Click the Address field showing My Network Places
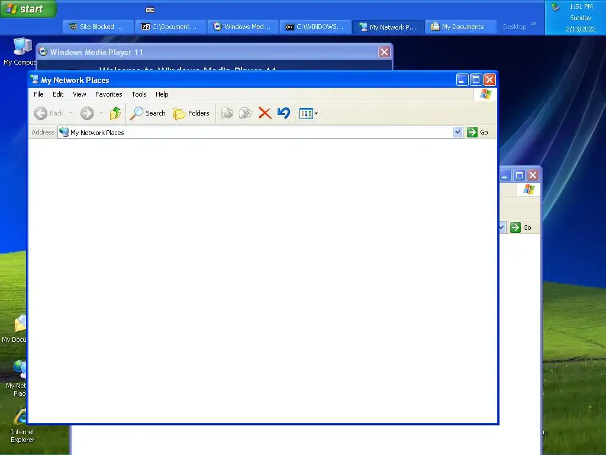The height and width of the screenshot is (455, 606). [256, 132]
